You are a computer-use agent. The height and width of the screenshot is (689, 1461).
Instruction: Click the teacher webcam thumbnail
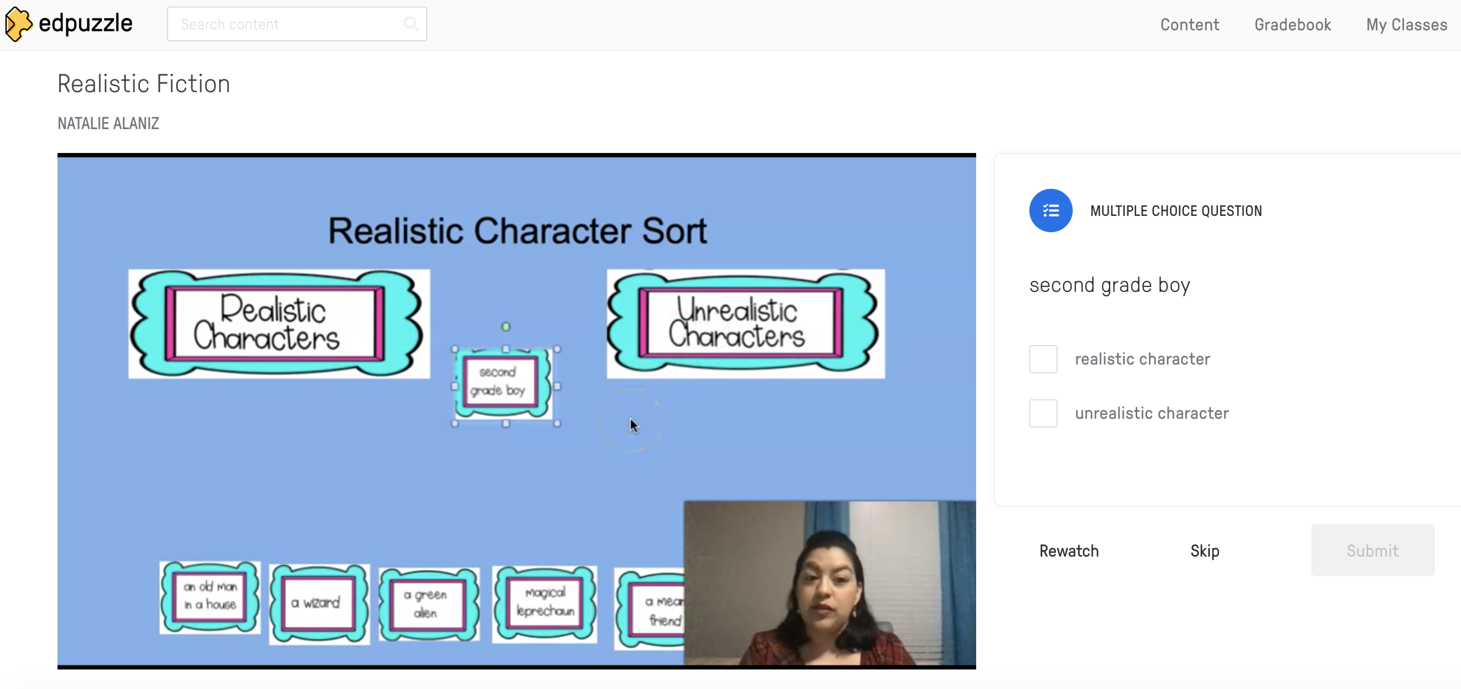[829, 583]
